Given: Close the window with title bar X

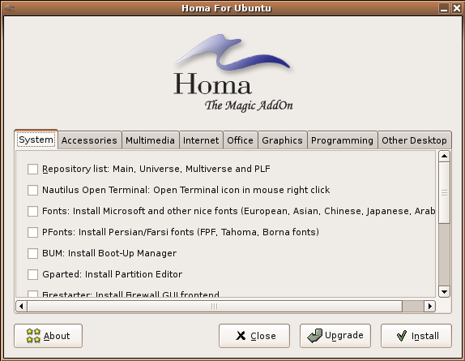Looking at the screenshot, I should [456, 8].
